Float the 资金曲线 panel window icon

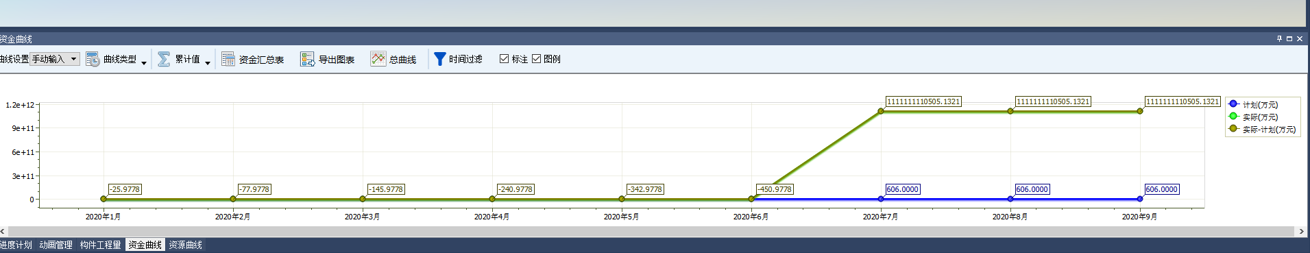click(x=1289, y=39)
